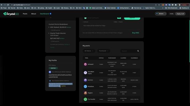Click the share icon in the address bar
190x106 pixels.
pos(156,5)
